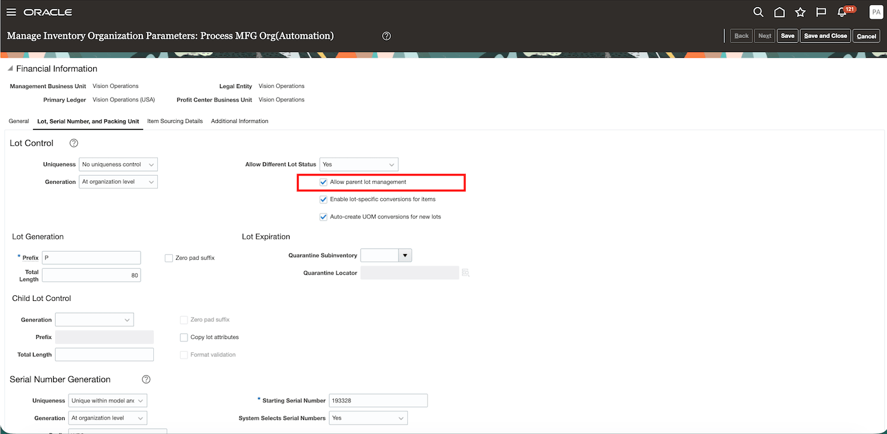Open the Watchlist flag icon
This screenshot has height=434, width=887.
click(821, 12)
